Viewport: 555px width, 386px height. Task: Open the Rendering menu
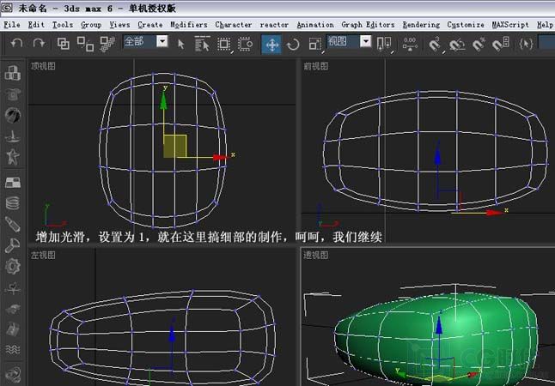421,25
